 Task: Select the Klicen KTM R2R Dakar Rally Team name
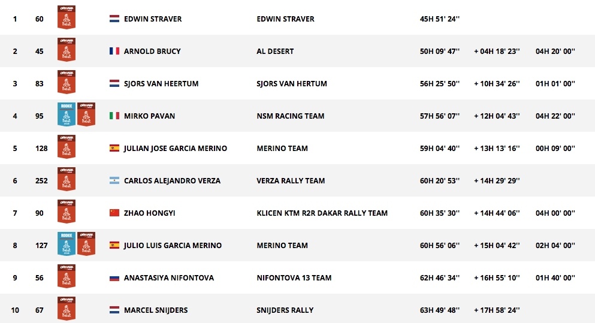[x=321, y=213]
